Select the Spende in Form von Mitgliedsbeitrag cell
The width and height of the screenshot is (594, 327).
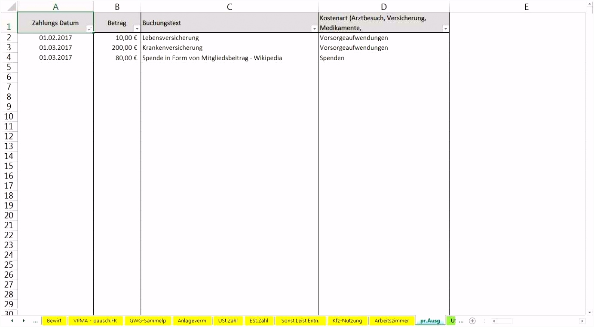230,58
